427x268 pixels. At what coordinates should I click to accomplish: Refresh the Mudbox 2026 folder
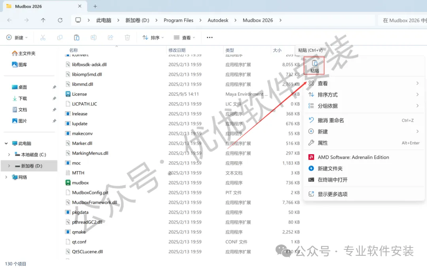pyautogui.click(x=60, y=20)
